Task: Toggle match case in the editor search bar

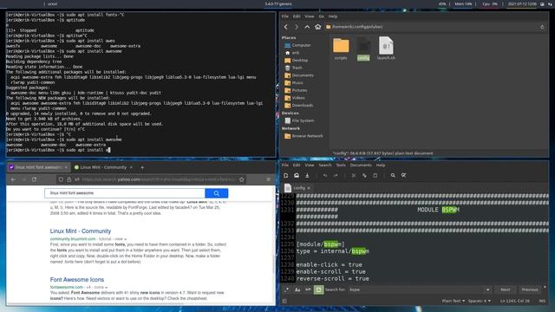Action: coord(297,289)
